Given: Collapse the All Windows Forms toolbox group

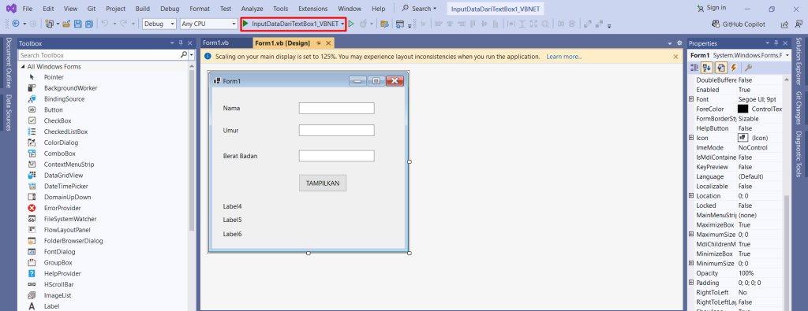Looking at the screenshot, I should click(23, 67).
